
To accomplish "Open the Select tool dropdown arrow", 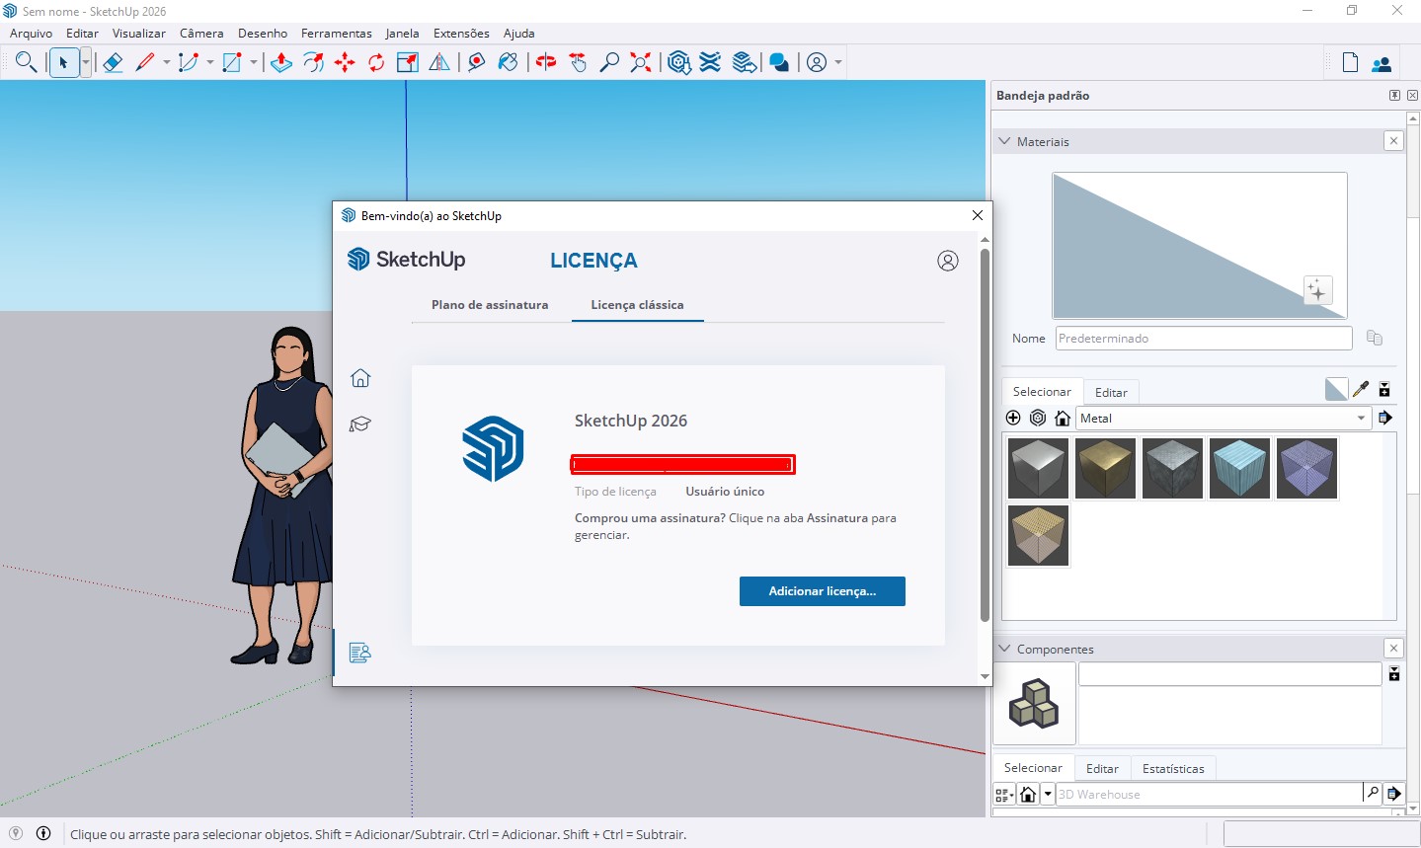I will (x=84, y=61).
